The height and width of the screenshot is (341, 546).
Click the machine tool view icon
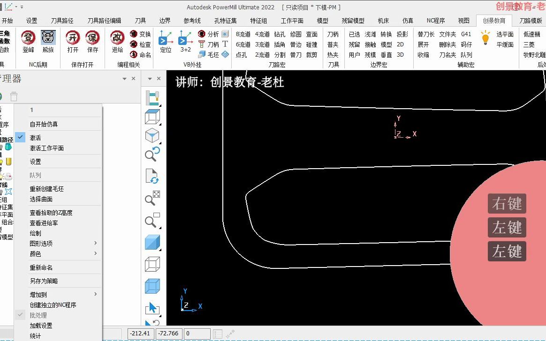click(152, 98)
